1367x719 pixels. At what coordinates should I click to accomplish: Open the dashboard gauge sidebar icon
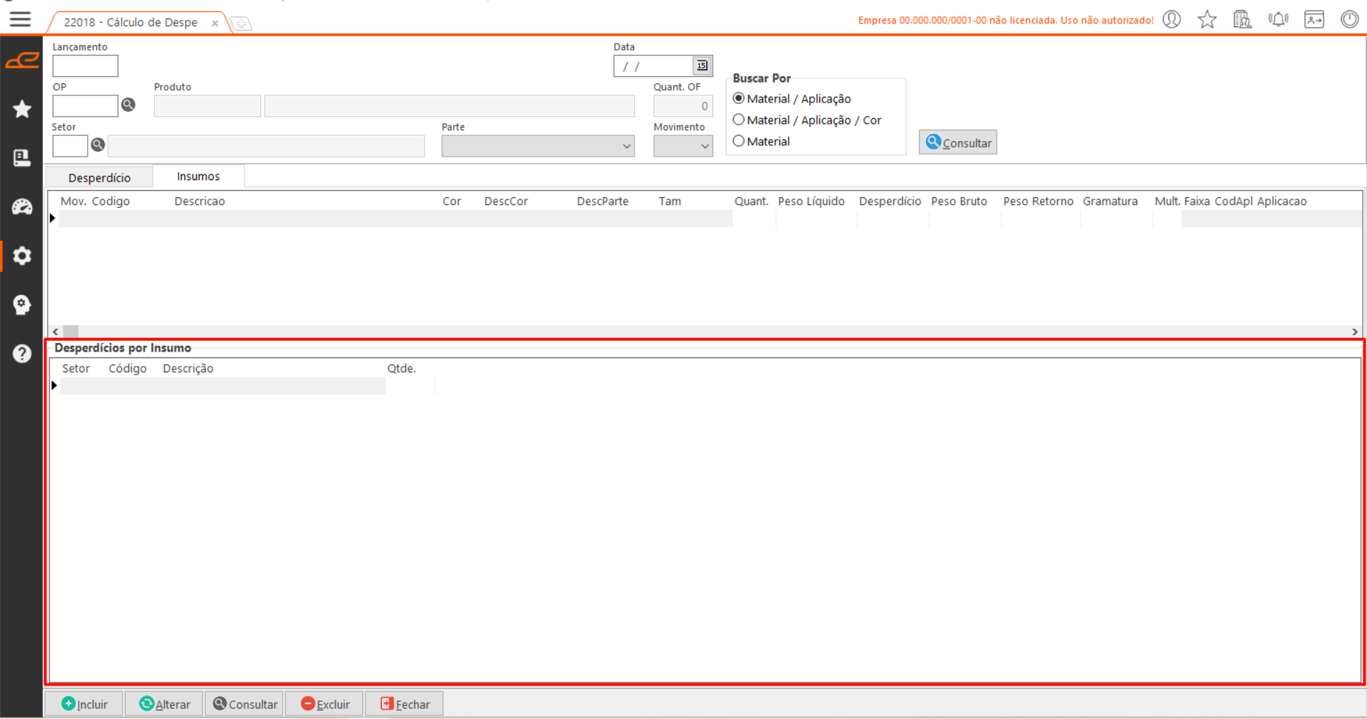[22, 207]
